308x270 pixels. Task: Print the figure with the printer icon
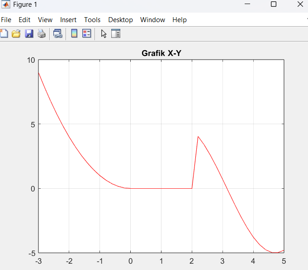click(x=42, y=34)
